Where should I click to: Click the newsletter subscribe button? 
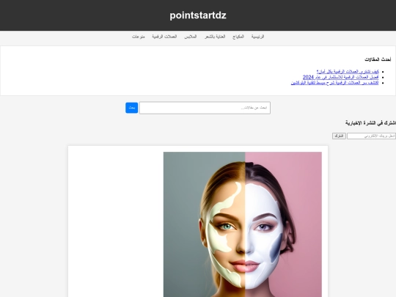[339, 136]
